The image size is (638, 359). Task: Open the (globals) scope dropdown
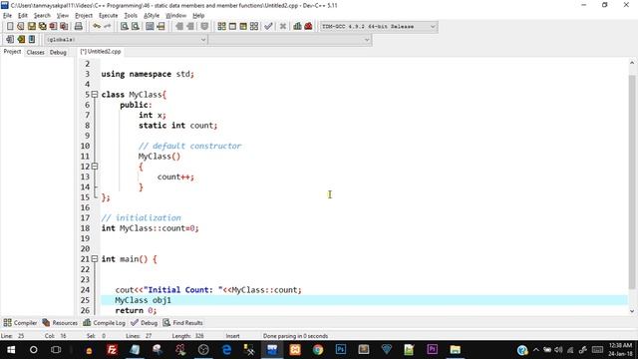coord(126,40)
